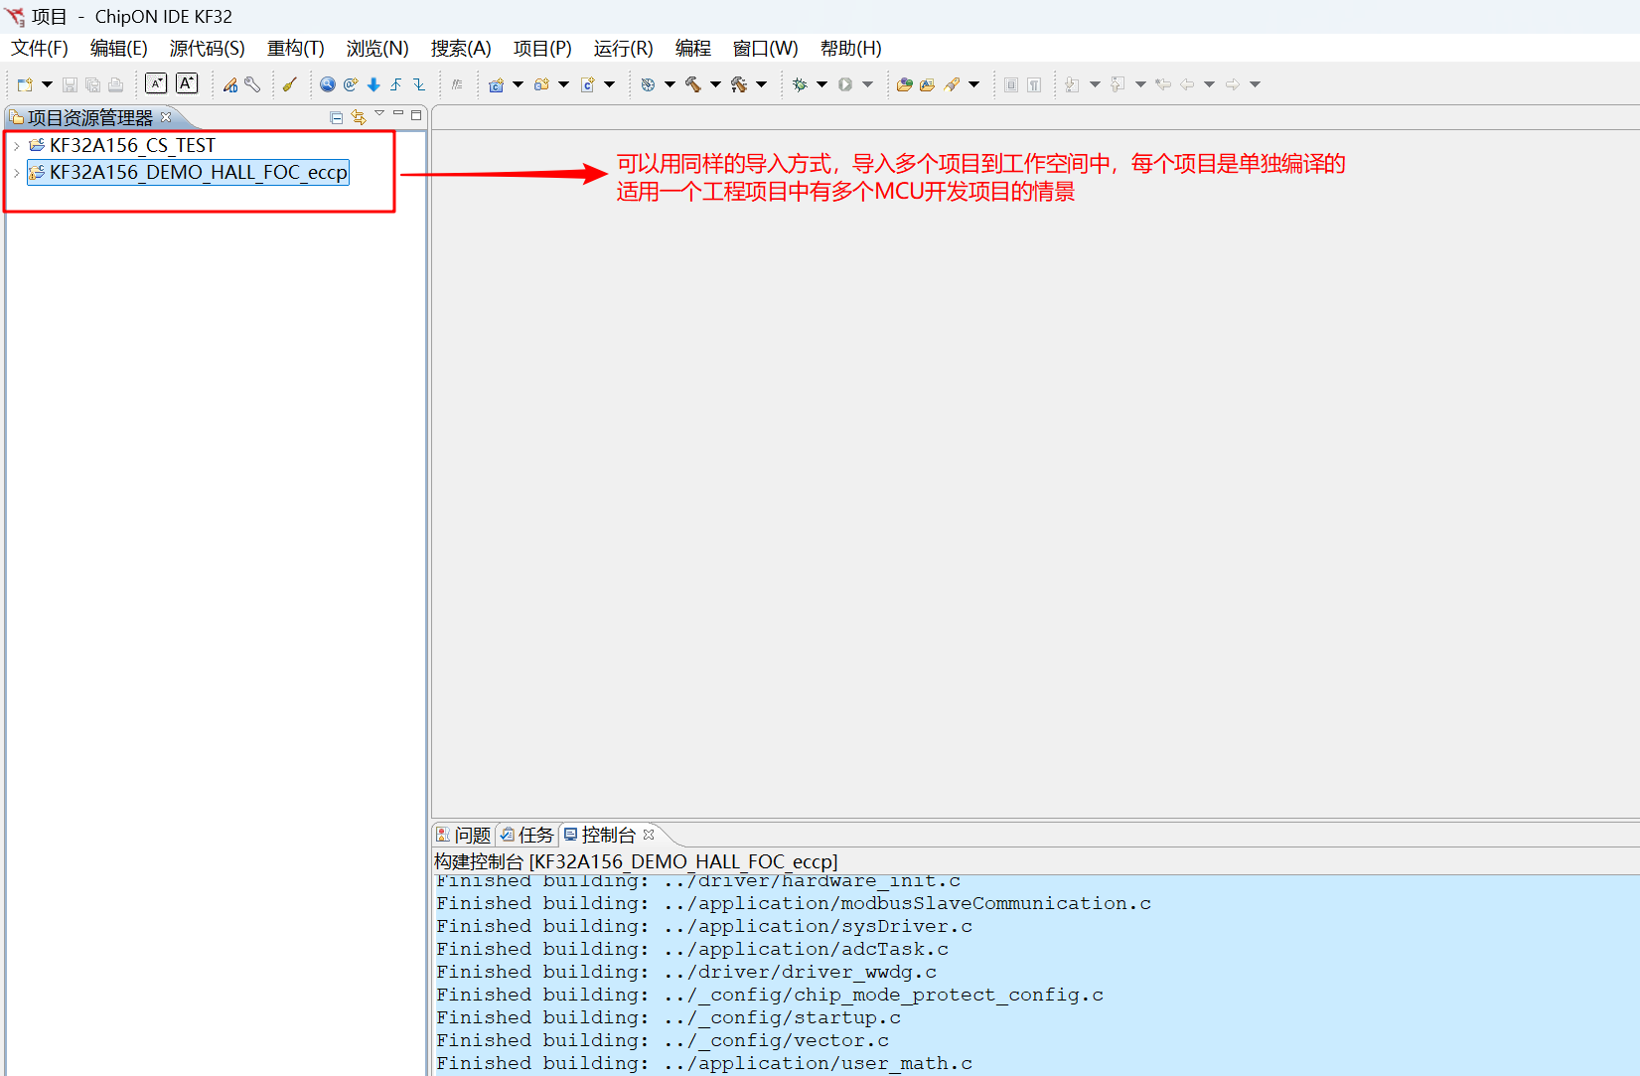Click the Save (floppy disk) toolbar icon
1640x1076 pixels.
(70, 84)
